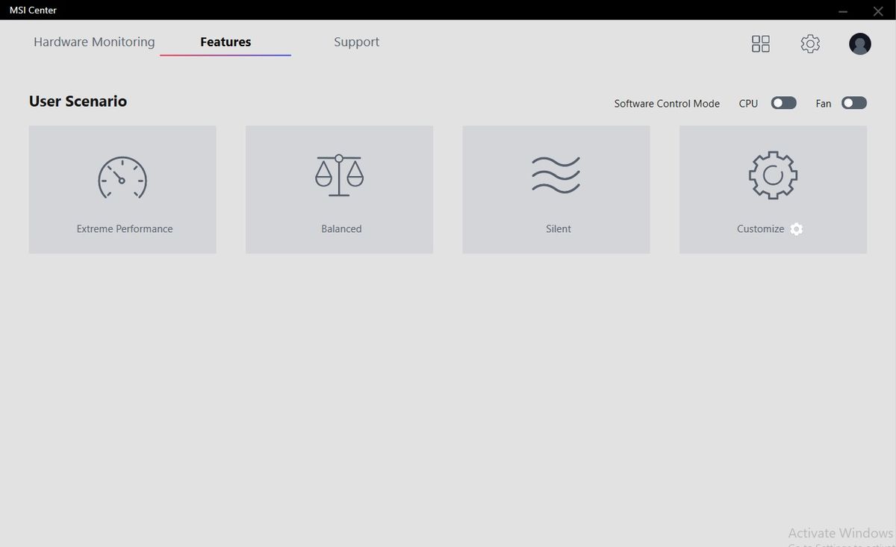Click the large Customize gear icon
The image size is (896, 547).
pos(773,175)
